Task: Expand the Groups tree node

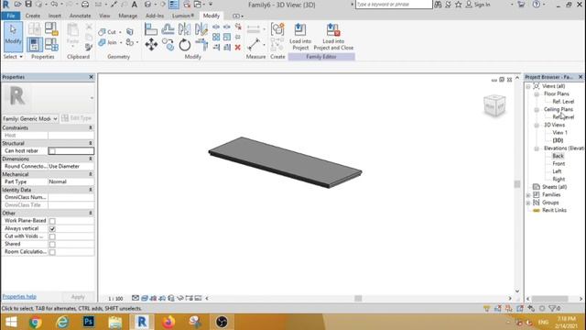Action: coord(528,203)
